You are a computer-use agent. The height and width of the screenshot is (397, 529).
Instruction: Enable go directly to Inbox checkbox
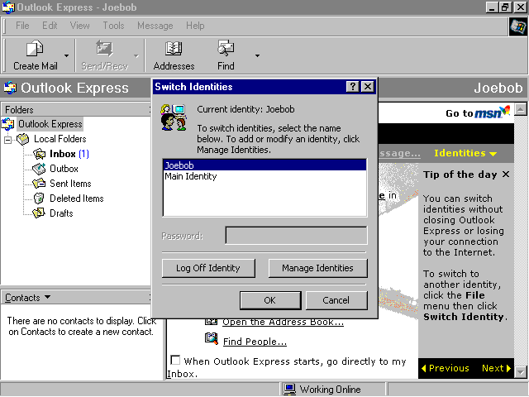[175, 361]
